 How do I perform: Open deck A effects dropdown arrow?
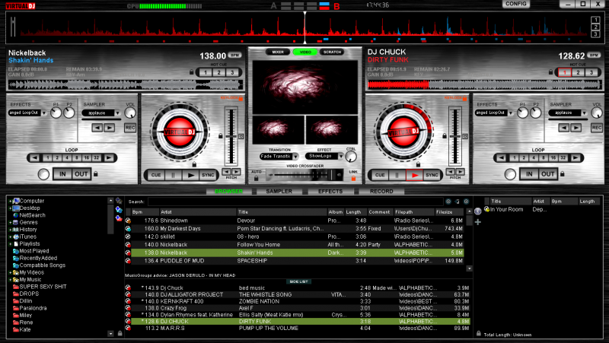[x=44, y=113]
